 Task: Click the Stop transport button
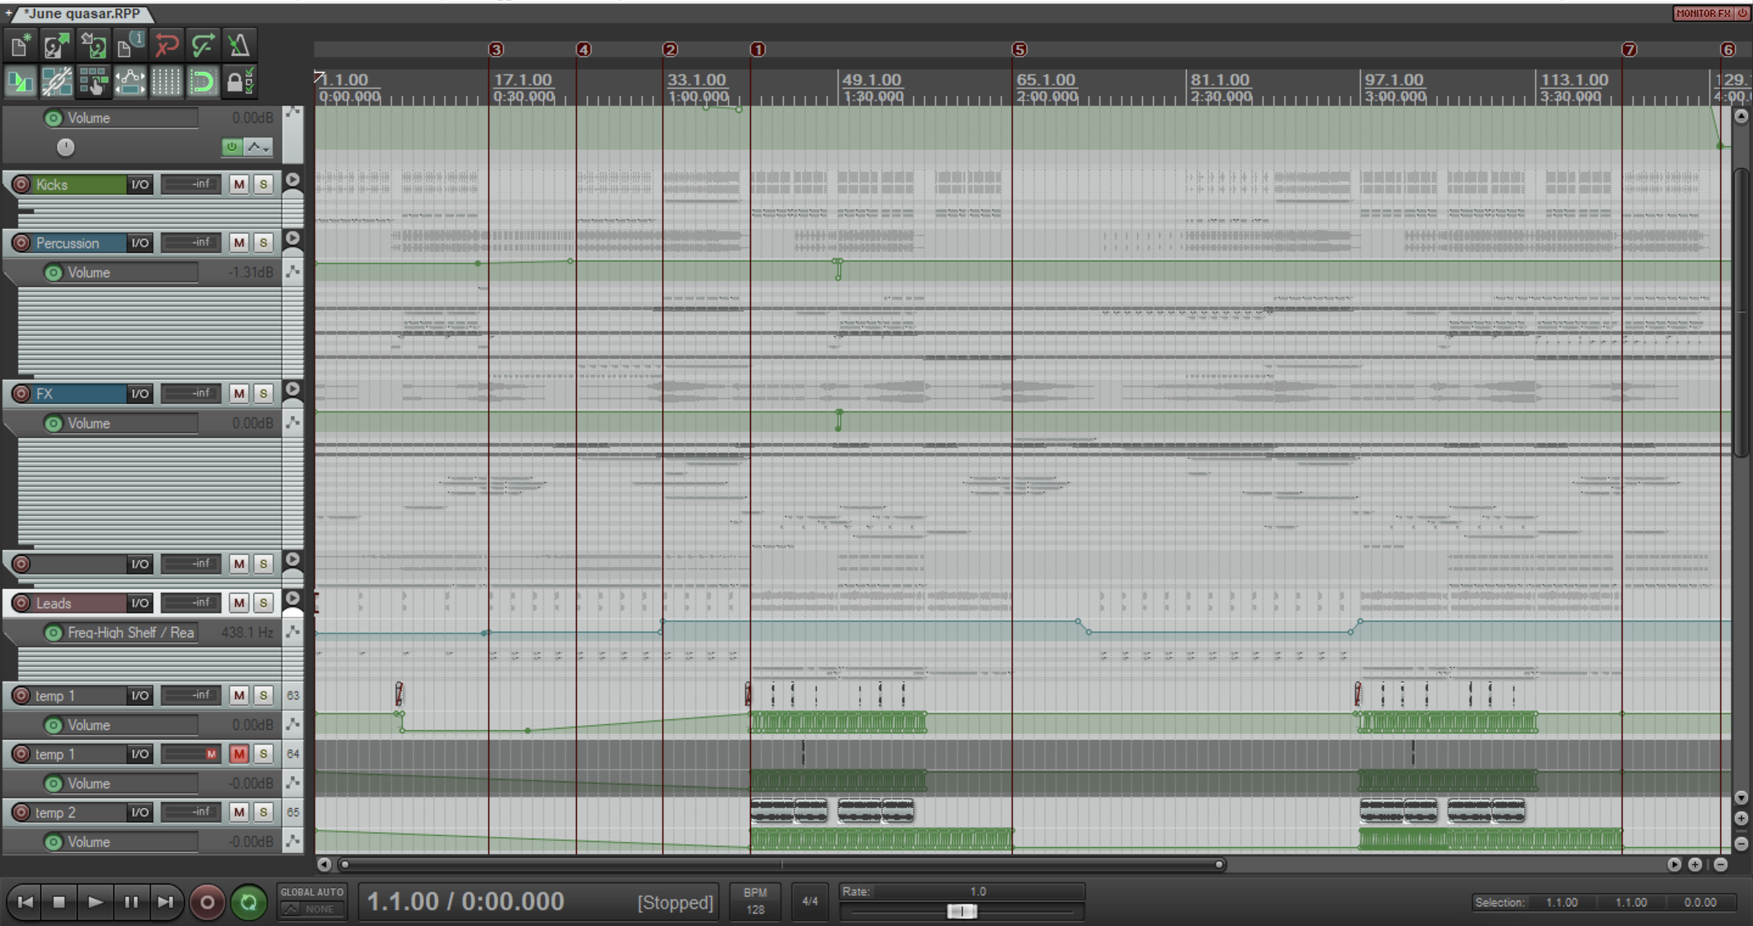tap(59, 902)
